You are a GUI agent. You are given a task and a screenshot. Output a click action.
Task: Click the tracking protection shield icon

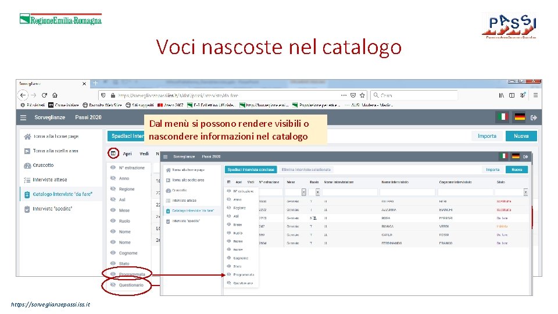103,95
